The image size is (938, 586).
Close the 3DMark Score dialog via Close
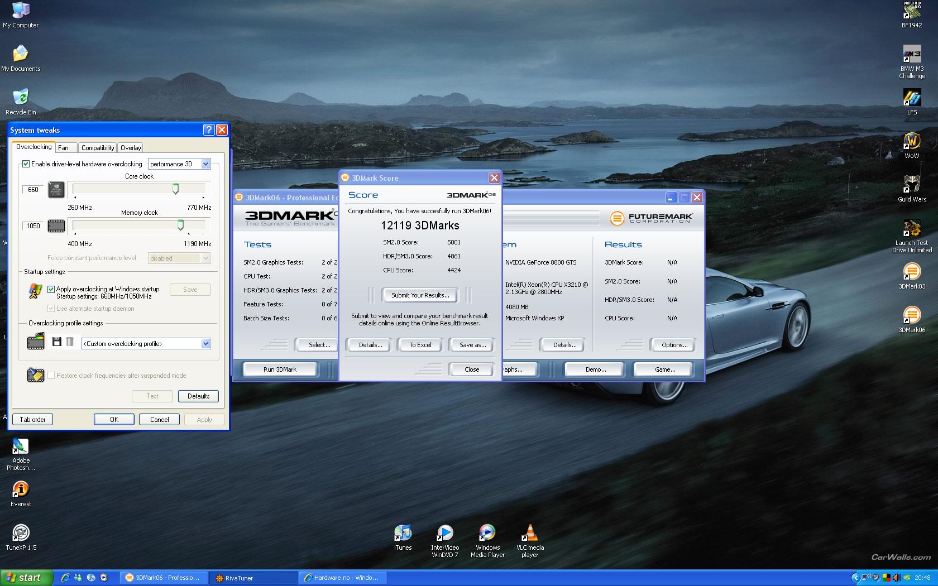click(x=472, y=369)
